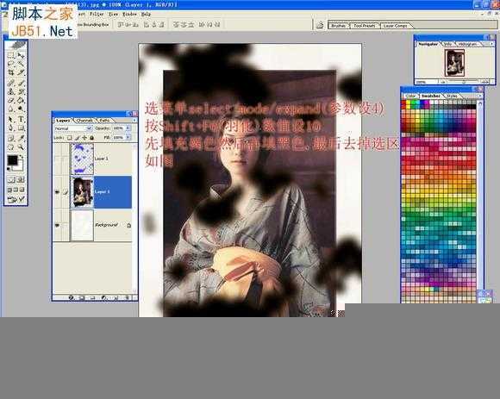Hide the Background layer eye icon
This screenshot has height=399, width=500.
click(x=57, y=225)
